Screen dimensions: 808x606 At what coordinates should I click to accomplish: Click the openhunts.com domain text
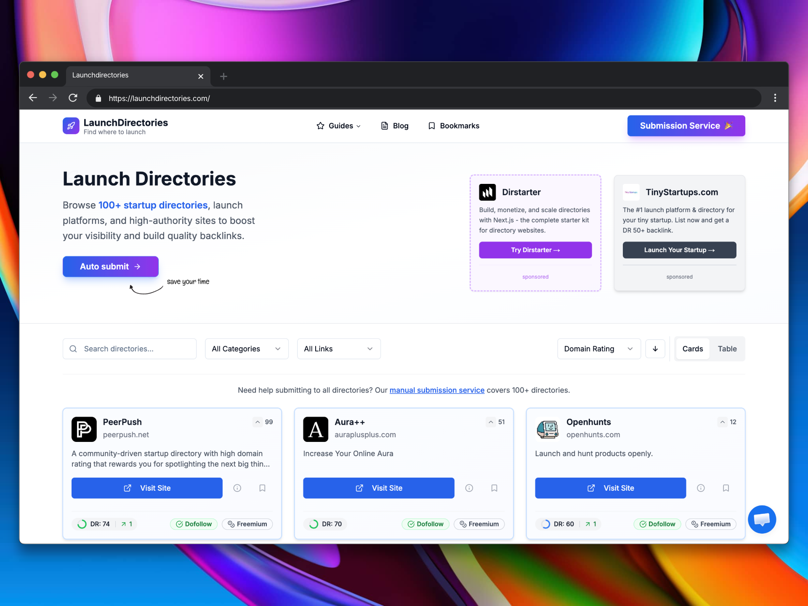(x=593, y=435)
